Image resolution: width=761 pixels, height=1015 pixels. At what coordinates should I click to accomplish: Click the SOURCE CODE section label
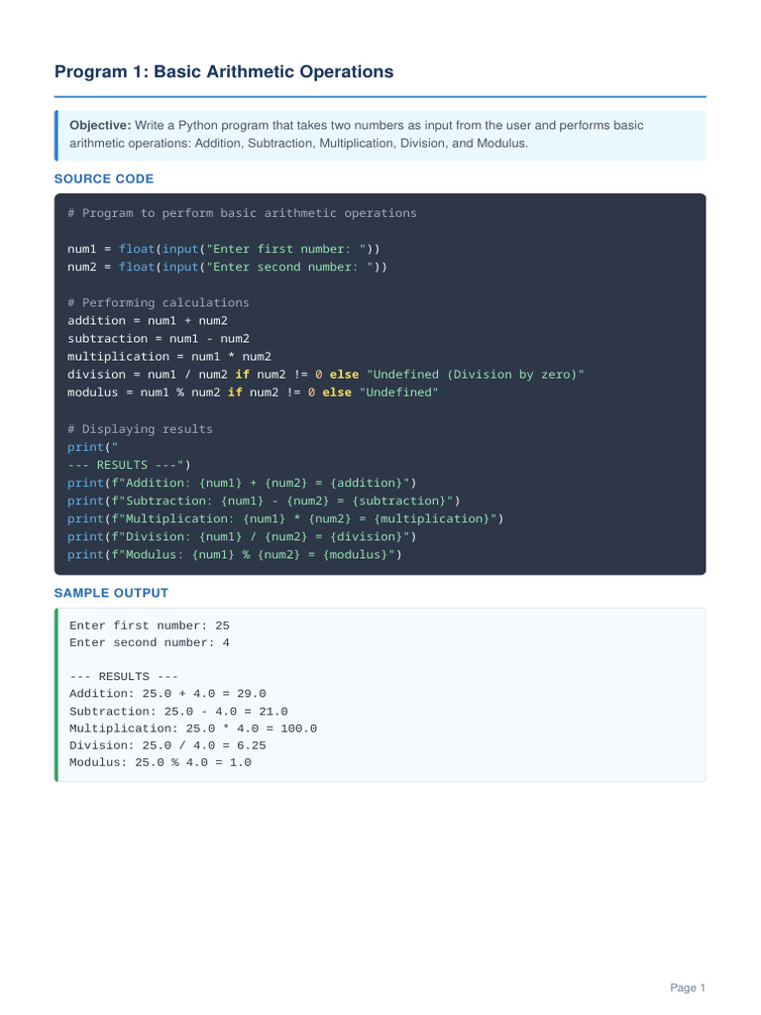(104, 178)
